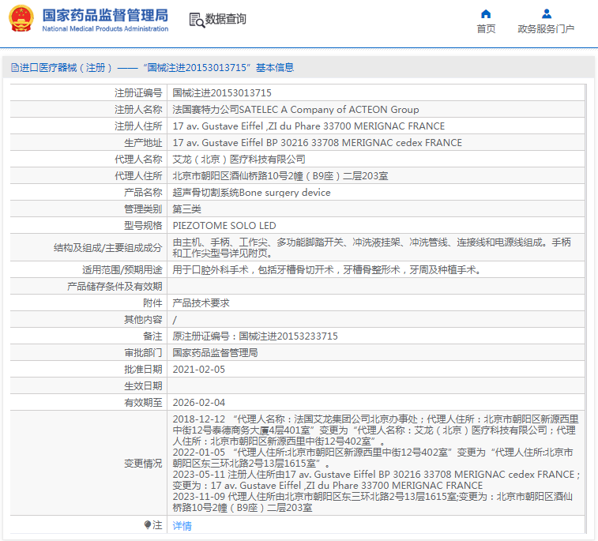The image size is (598, 541).
Task: Click the 其他内容 row label
Action: pos(143,320)
